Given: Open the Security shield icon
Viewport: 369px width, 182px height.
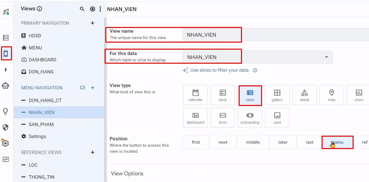Looking at the screenshot, I should (6, 127).
